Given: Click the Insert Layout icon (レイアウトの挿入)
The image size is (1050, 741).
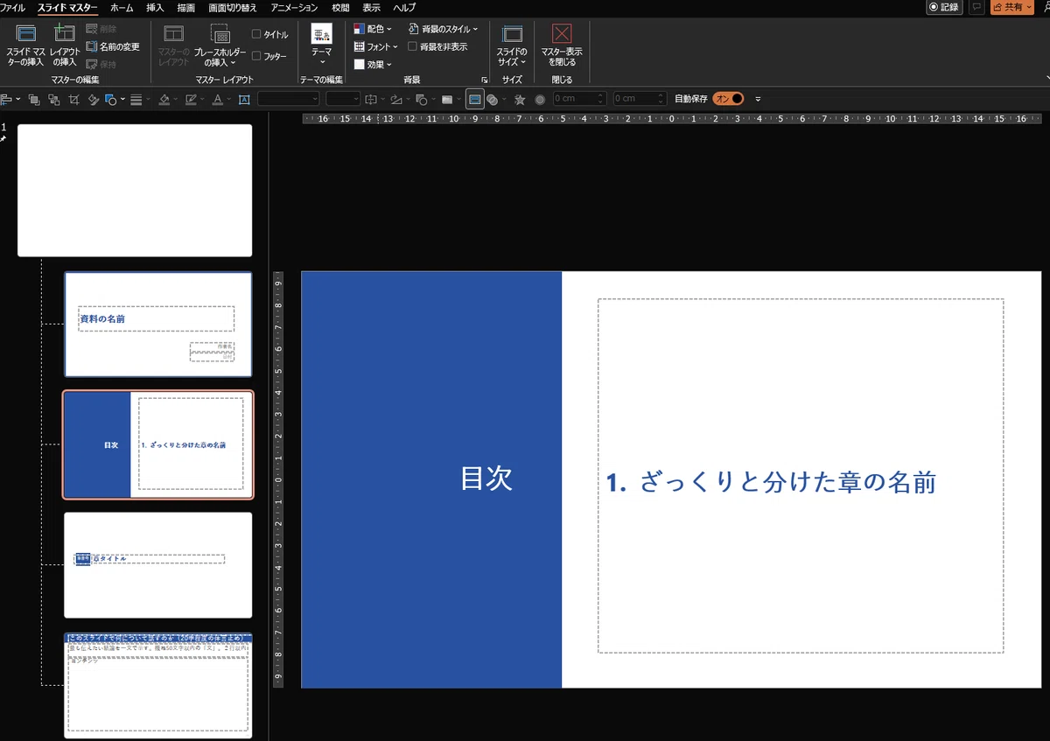Looking at the screenshot, I should point(64,45).
